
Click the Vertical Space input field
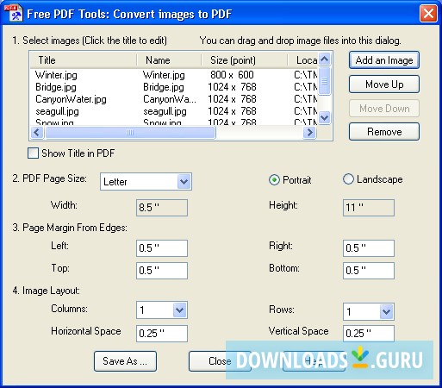369,334
